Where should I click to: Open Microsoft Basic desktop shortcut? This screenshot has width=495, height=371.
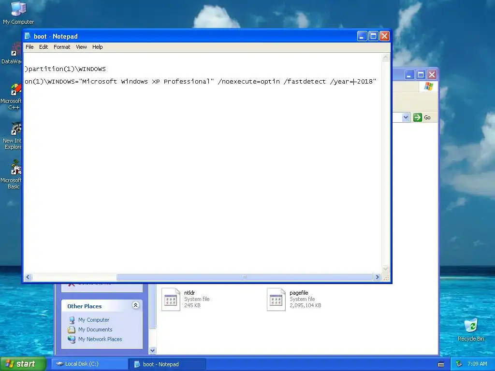pyautogui.click(x=13, y=175)
